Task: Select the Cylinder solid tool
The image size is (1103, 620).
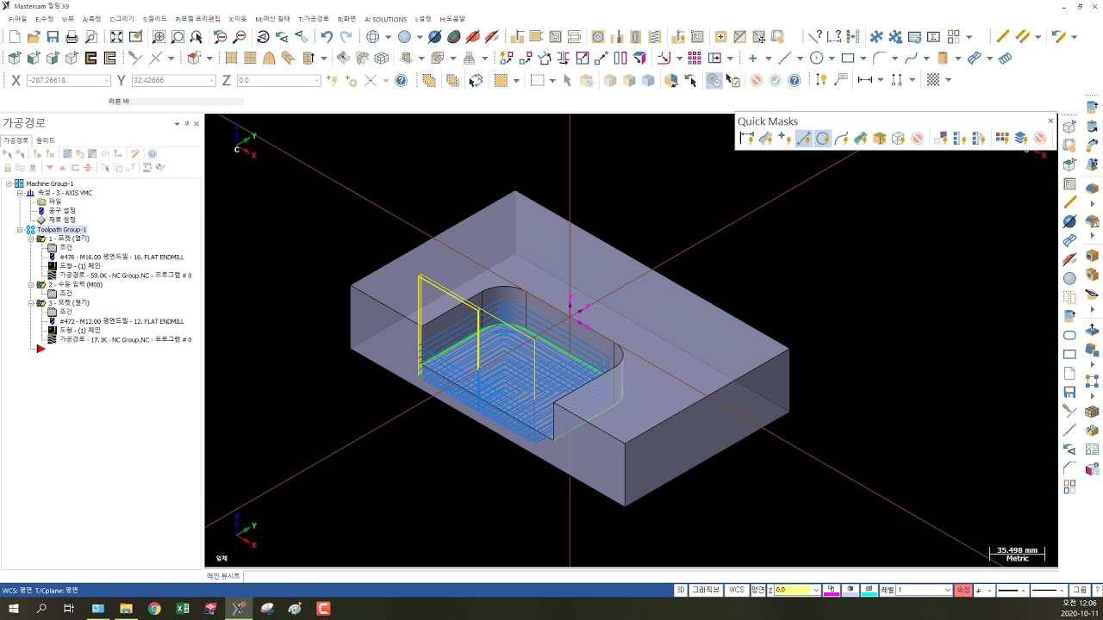Action: point(943,59)
